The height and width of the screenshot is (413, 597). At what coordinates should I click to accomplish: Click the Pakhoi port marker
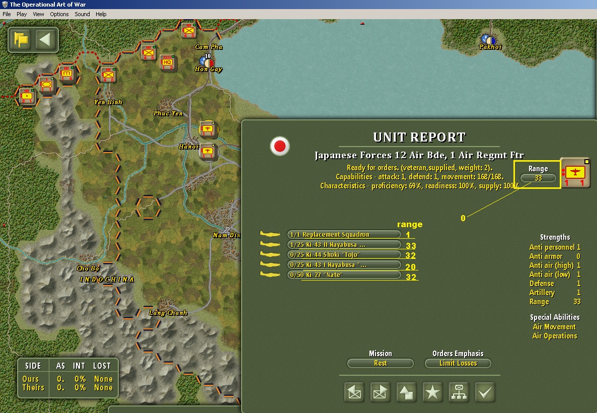(488, 39)
